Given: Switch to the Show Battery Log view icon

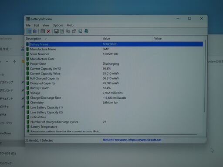Looking at the screenshot, I should click(35, 31).
